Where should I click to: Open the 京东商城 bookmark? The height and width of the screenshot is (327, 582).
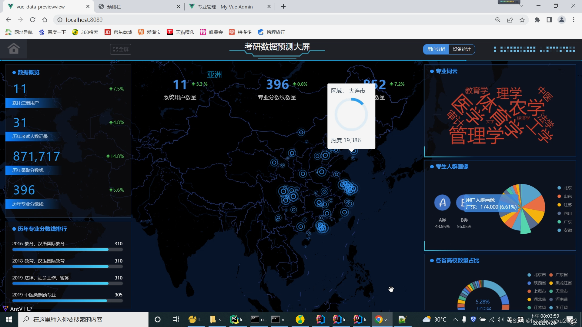119,32
